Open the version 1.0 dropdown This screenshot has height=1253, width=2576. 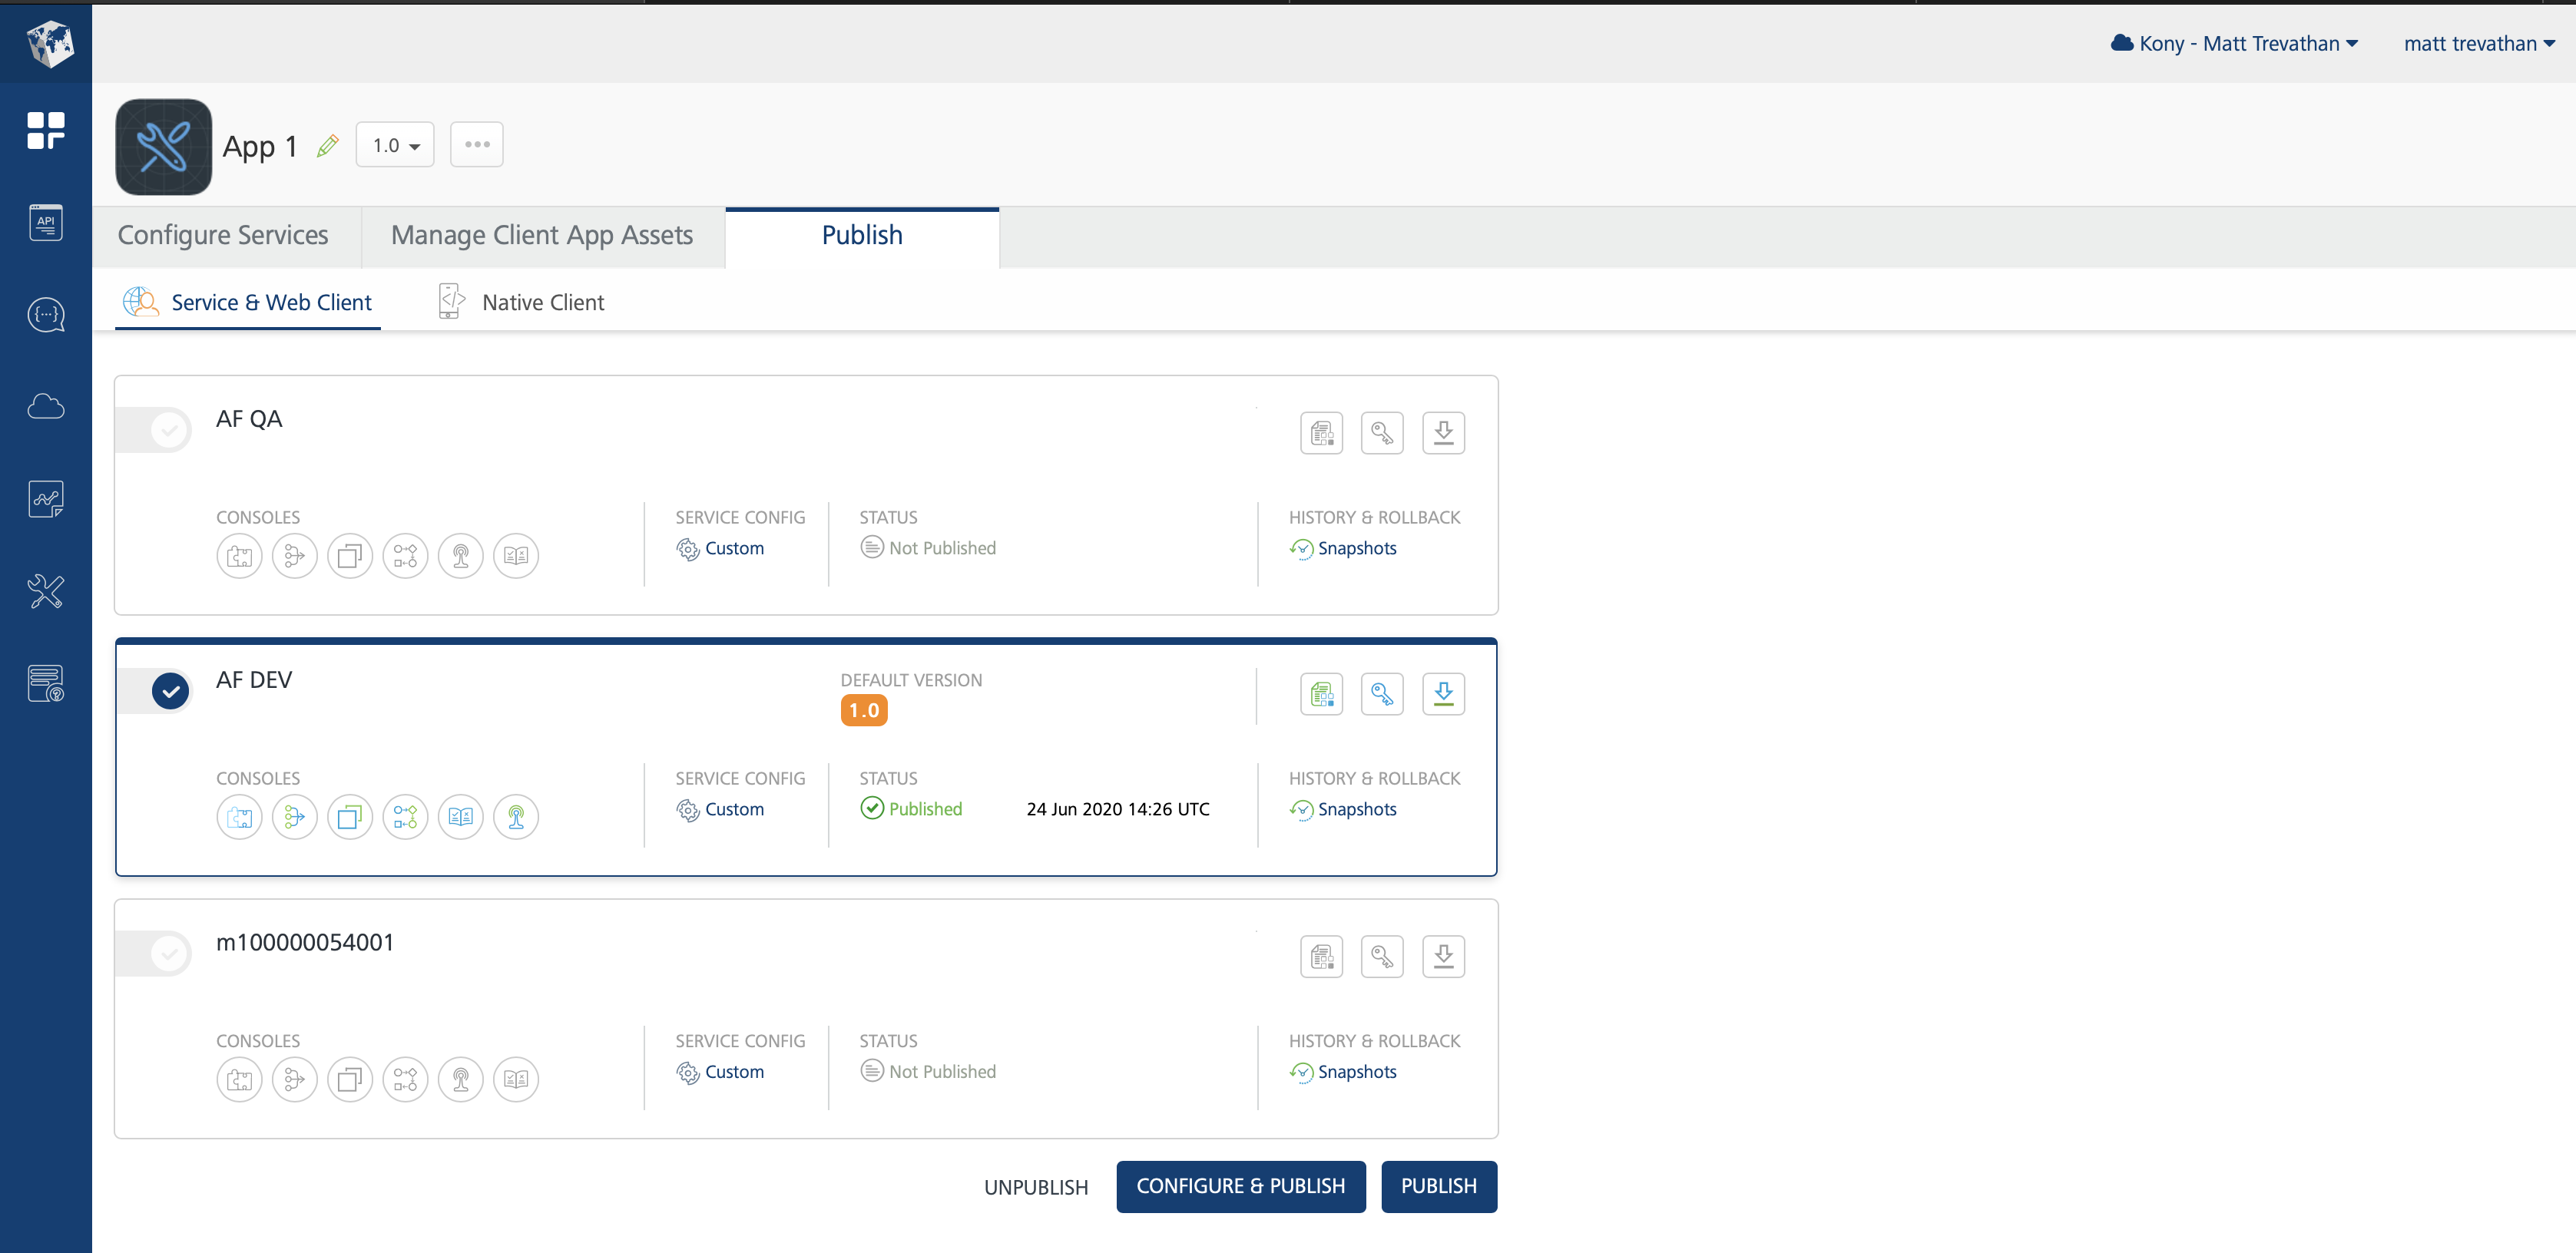(394, 144)
